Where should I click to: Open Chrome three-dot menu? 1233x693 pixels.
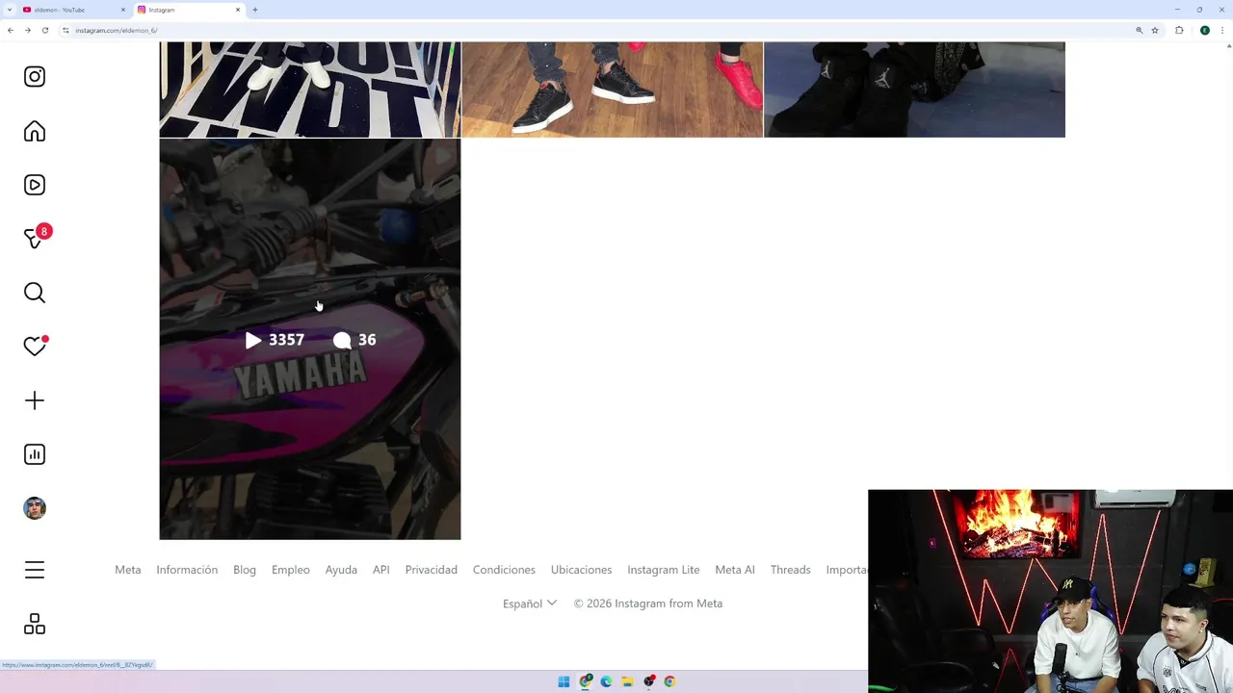click(x=1223, y=30)
